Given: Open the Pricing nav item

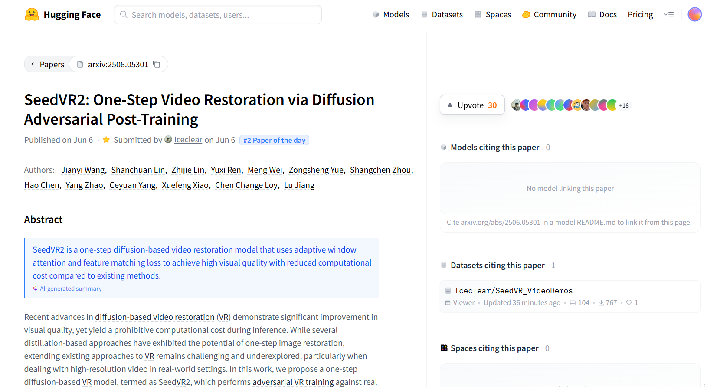Looking at the screenshot, I should tap(640, 15).
